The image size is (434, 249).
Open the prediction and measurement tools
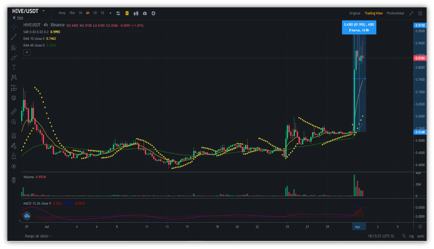pyautogui.click(x=14, y=88)
